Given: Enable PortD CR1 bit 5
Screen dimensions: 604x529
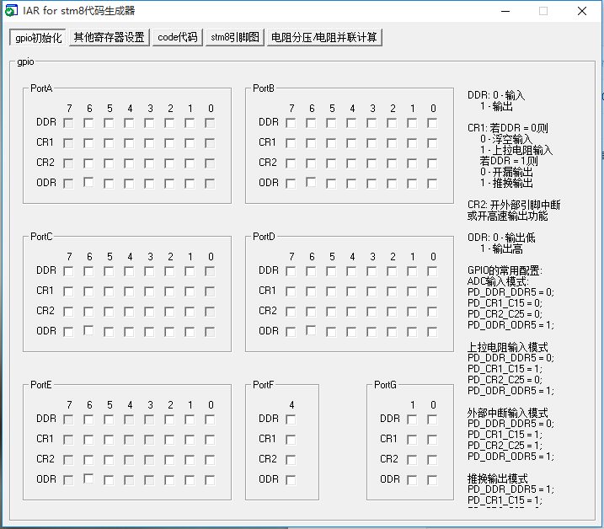Looking at the screenshot, I should pyautogui.click(x=331, y=291).
